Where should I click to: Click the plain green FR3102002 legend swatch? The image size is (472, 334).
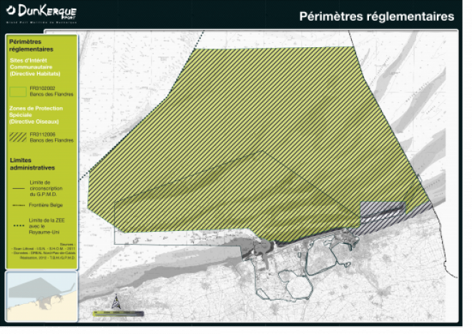[18, 92]
